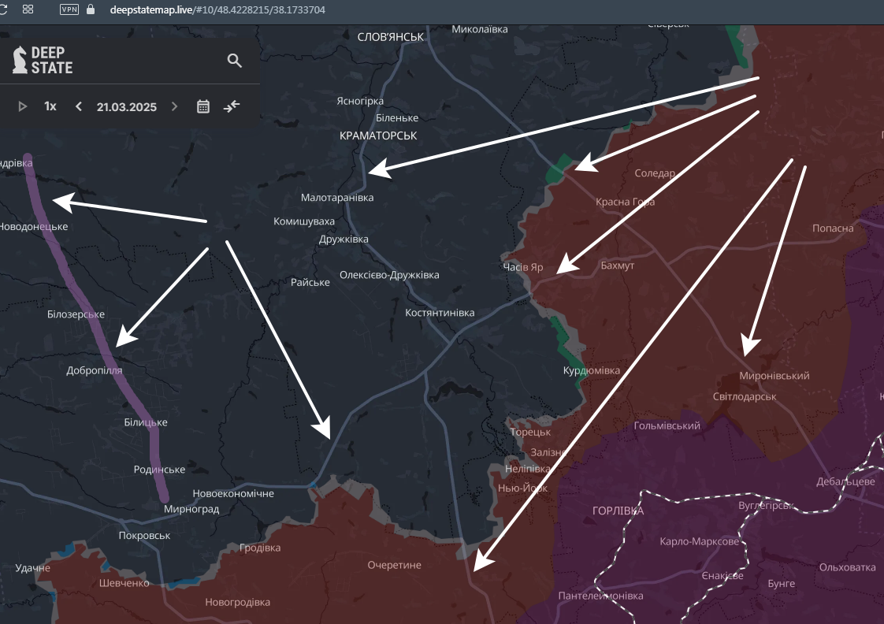This screenshot has width=884, height=624.
Task: Click the Карло-Марксове map label
Action: click(x=699, y=542)
